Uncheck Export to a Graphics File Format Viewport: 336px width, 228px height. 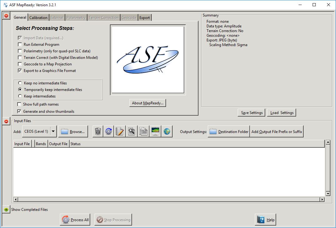click(x=20, y=71)
